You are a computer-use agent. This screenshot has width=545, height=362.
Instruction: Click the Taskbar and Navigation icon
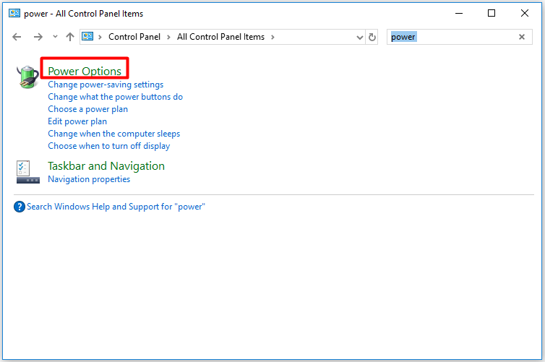pyautogui.click(x=27, y=172)
